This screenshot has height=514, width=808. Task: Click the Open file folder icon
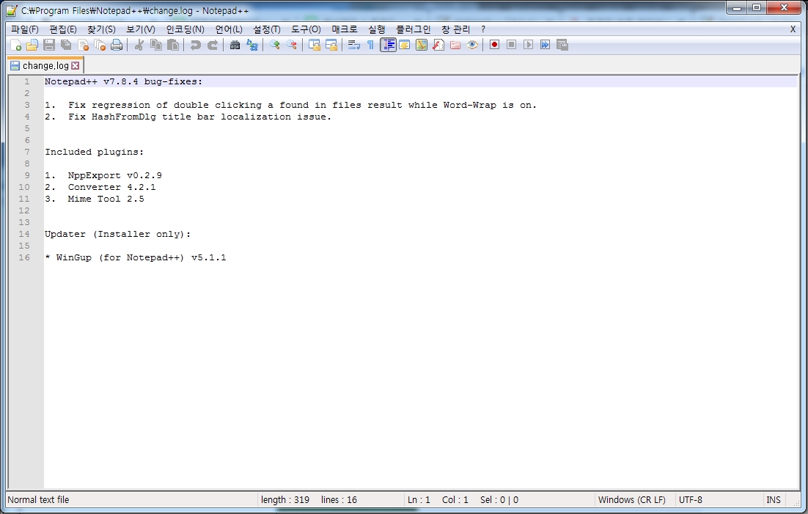tap(32, 45)
